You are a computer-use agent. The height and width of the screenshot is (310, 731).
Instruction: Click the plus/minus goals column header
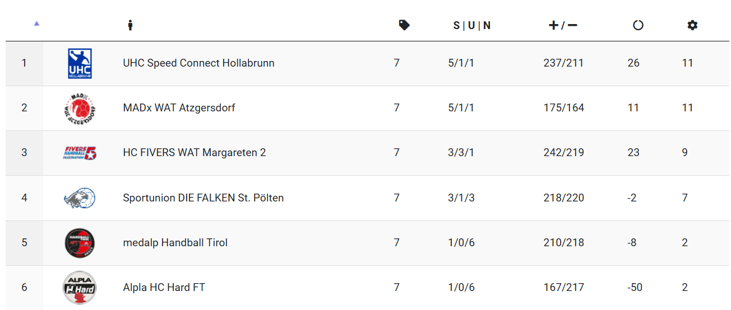[x=563, y=25]
